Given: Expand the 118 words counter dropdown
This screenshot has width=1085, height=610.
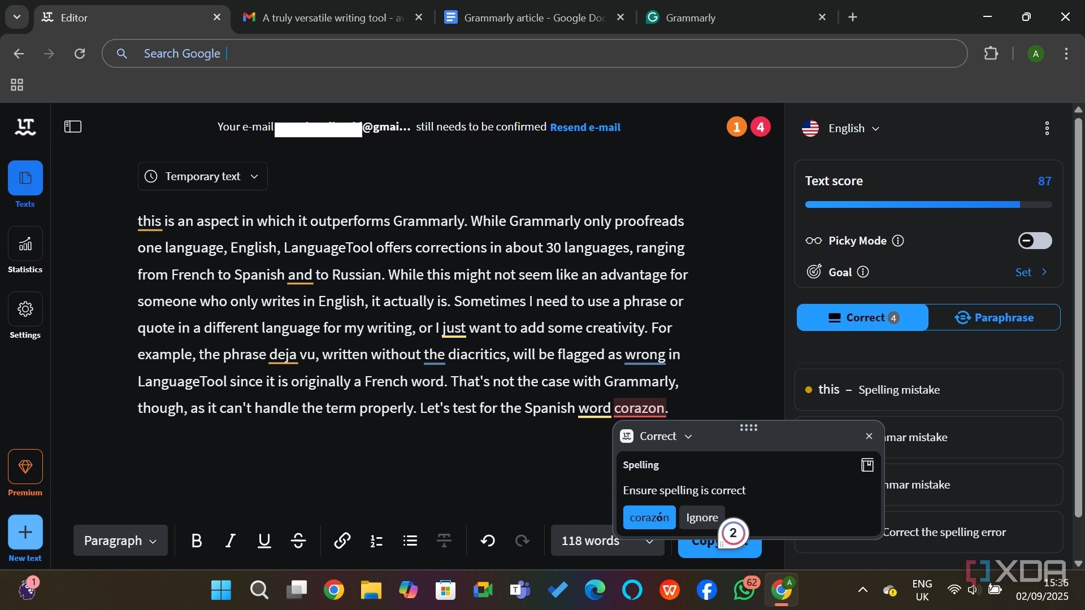Looking at the screenshot, I should pos(607,541).
